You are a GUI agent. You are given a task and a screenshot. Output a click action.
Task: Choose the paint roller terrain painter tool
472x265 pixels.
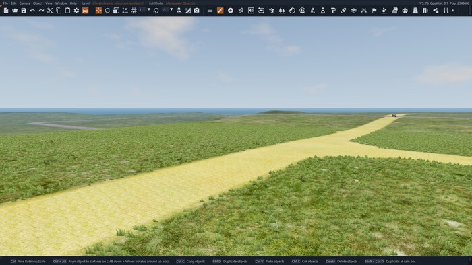tap(333, 11)
